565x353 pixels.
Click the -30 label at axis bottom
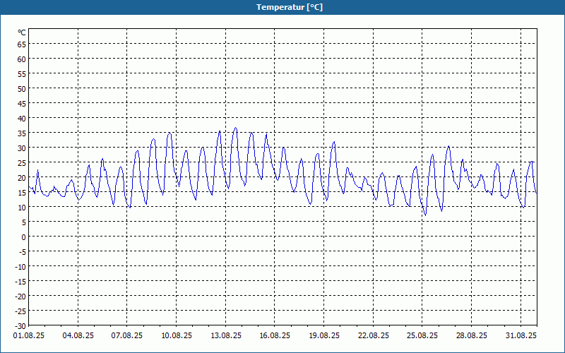(20, 326)
